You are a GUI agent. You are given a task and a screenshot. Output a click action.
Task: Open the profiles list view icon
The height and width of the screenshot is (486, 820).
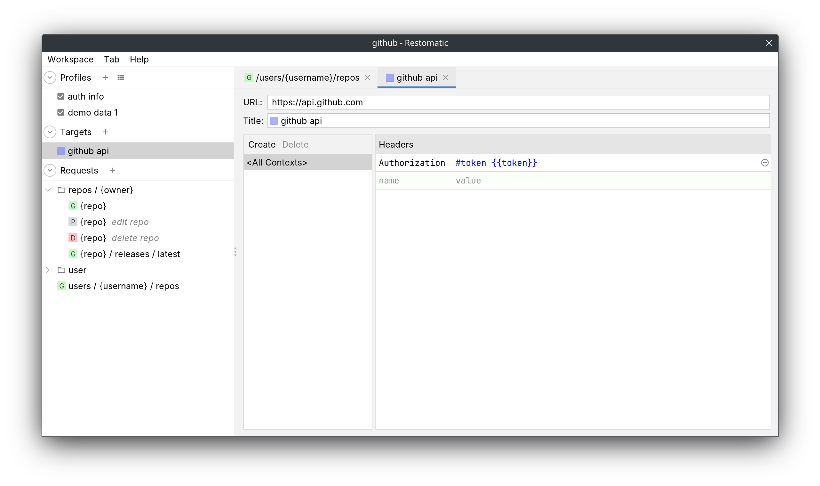point(121,77)
